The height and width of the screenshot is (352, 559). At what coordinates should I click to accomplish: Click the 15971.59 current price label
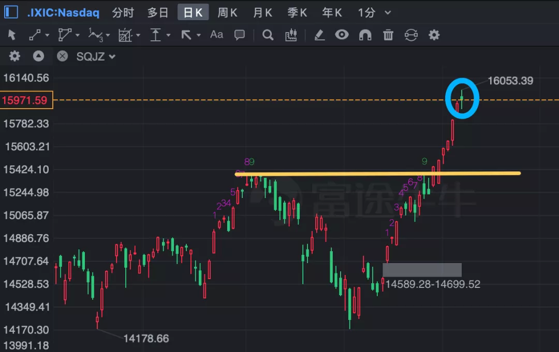pyautogui.click(x=26, y=100)
